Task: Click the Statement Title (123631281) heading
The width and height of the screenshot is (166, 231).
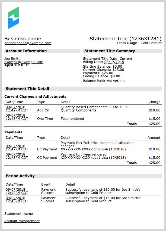Action: tap(126, 39)
